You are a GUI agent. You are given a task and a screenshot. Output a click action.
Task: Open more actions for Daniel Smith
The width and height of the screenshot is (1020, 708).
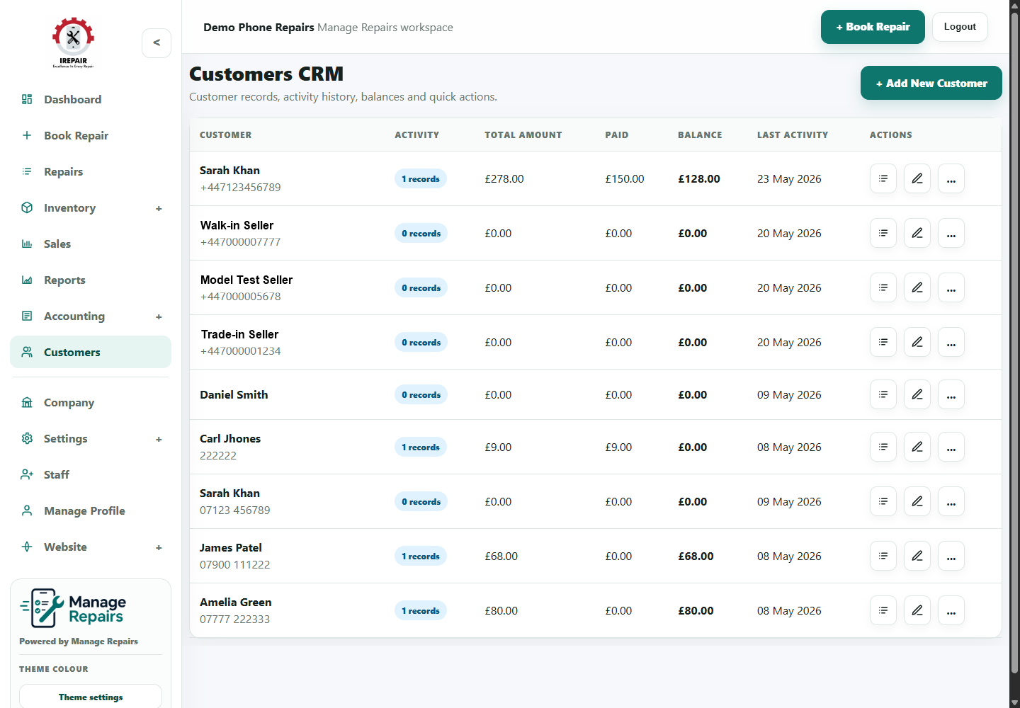point(951,394)
